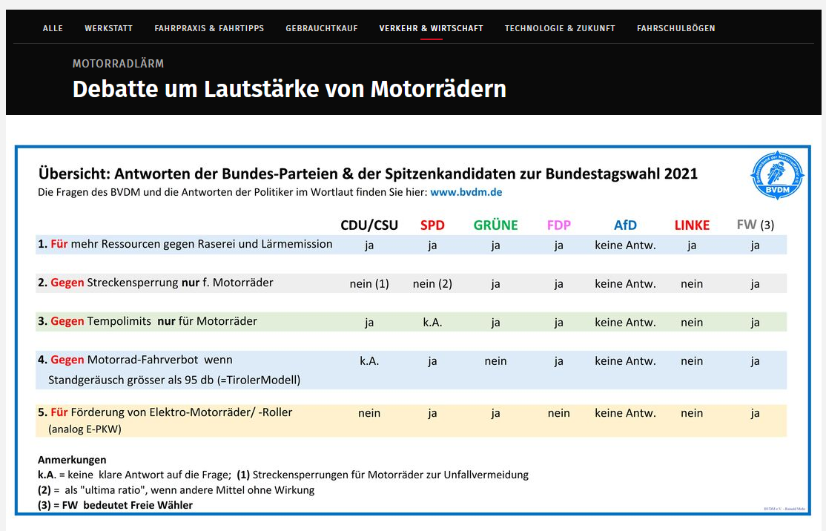Viewport: 826px width, 531px height.
Task: Click the Übersicht table title text
Action: coord(368,174)
